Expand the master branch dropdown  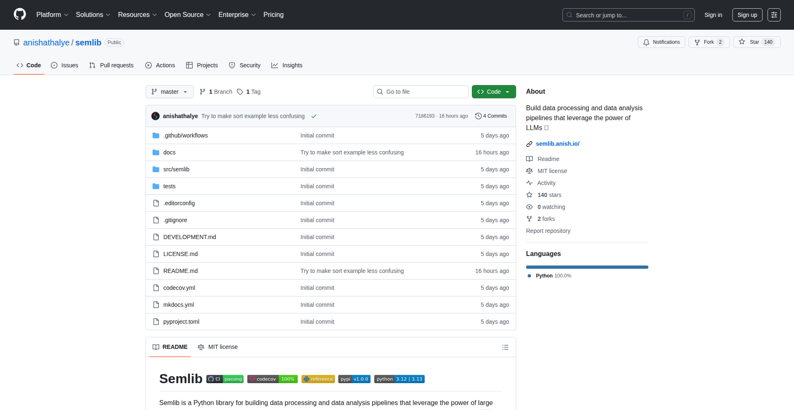point(170,92)
